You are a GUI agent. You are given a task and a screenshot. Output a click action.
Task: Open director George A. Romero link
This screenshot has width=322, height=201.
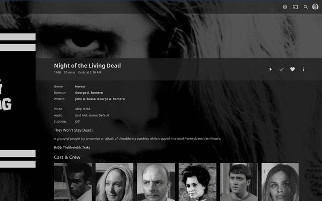pos(89,92)
